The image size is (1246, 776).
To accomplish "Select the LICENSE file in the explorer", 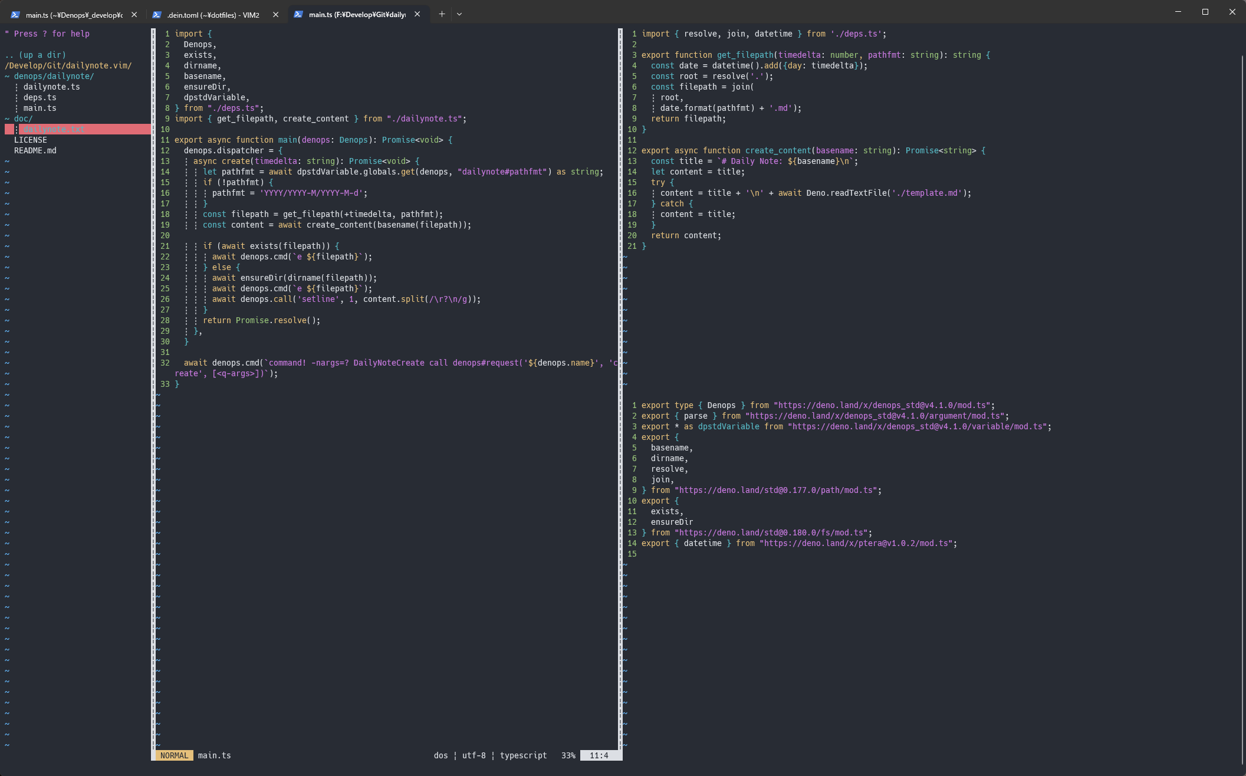I will coord(31,139).
